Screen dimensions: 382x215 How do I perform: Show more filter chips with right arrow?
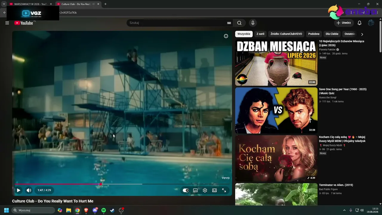point(362,34)
